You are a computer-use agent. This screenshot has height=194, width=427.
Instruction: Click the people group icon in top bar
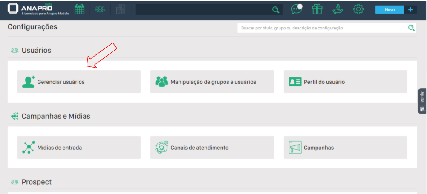click(100, 9)
